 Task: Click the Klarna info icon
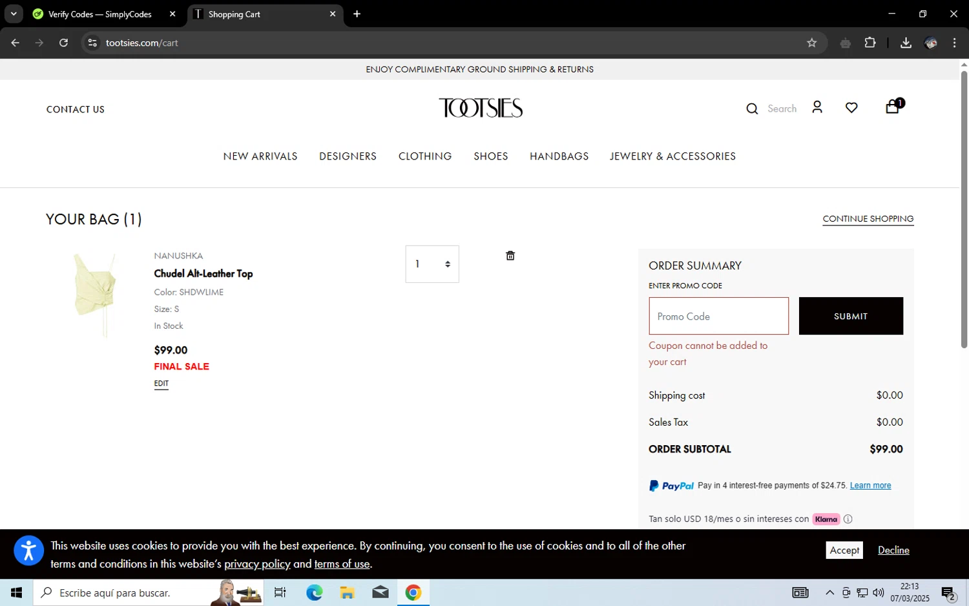point(848,519)
